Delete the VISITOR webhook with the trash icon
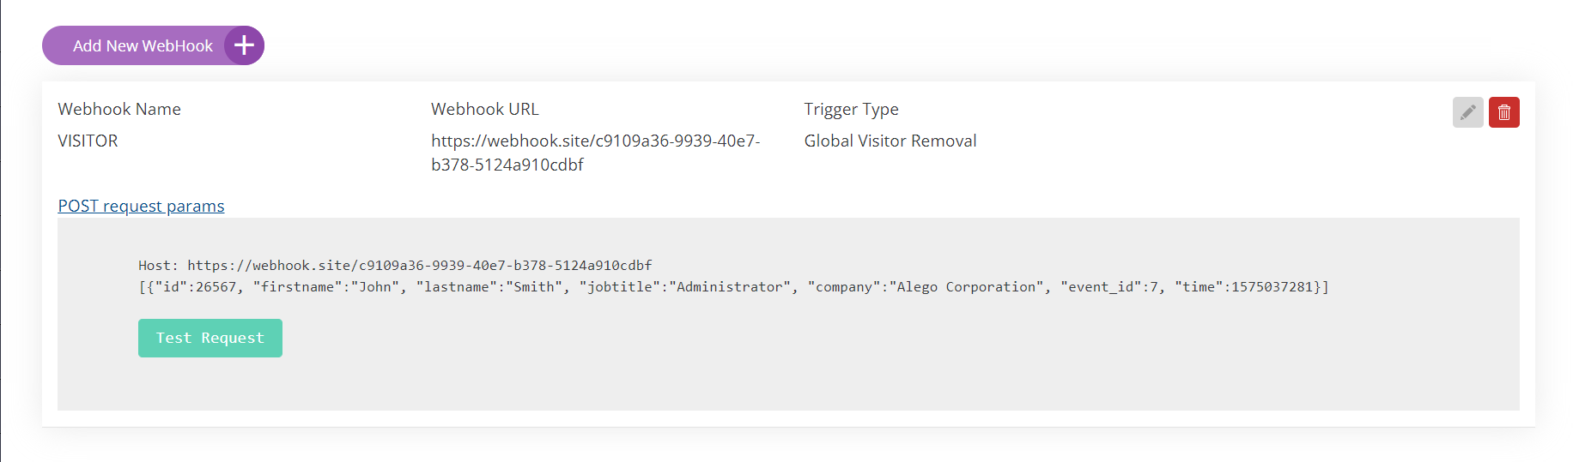Viewport: 1573px width, 462px height. click(1503, 112)
